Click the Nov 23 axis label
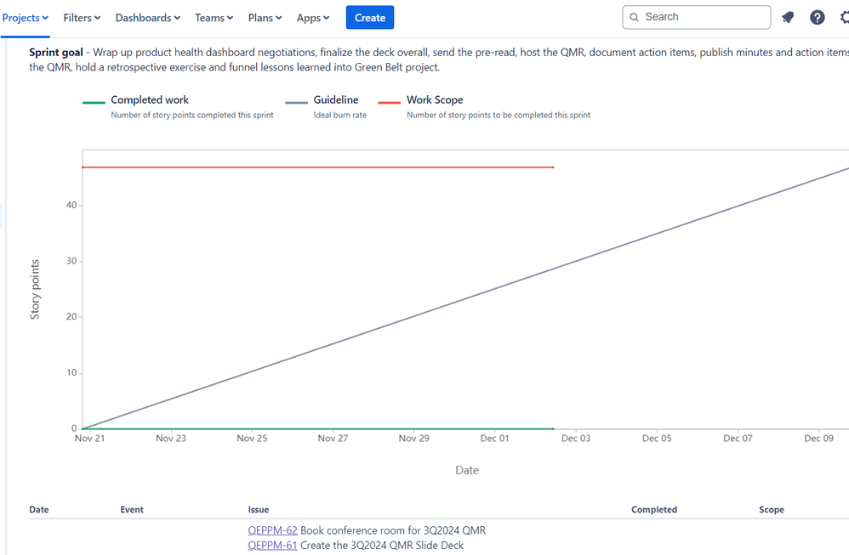 [x=171, y=439]
